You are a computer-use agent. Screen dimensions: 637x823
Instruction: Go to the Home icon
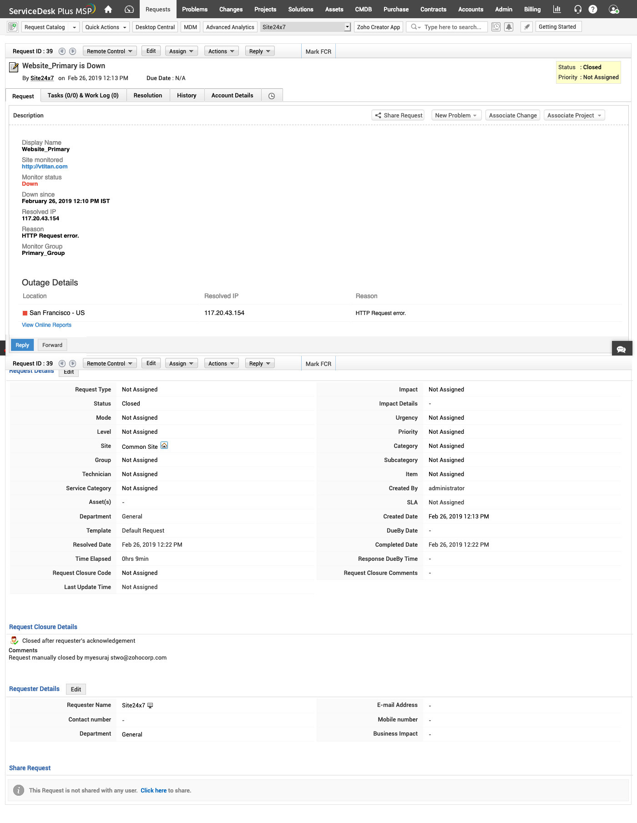[108, 9]
